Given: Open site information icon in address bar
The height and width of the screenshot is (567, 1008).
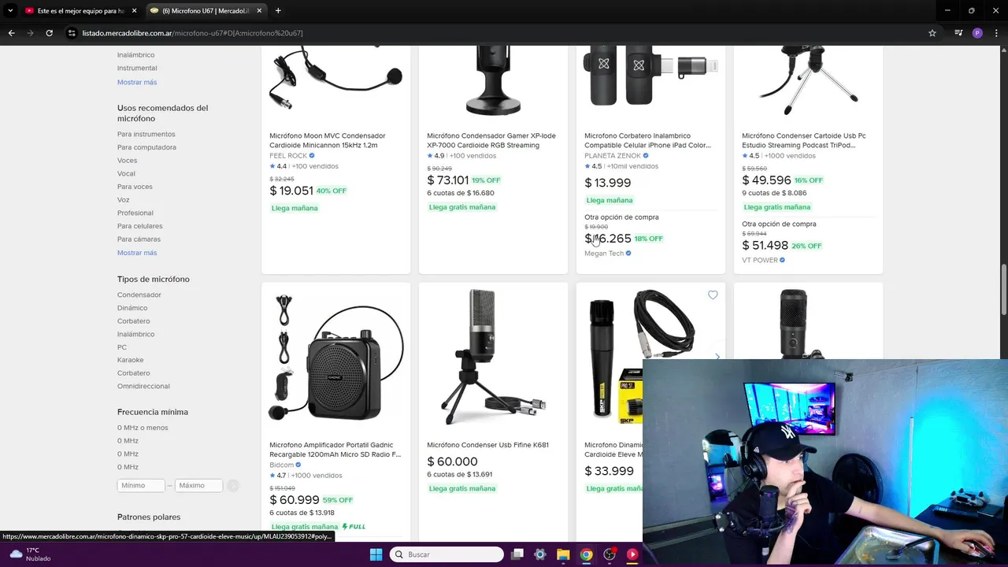Looking at the screenshot, I should (x=72, y=33).
